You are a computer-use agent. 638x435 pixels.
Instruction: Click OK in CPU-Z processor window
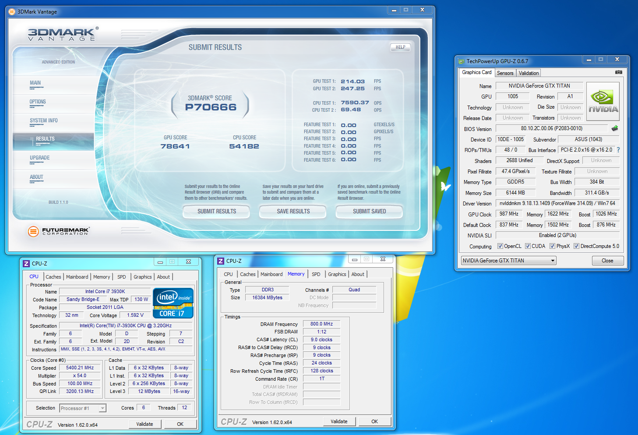[180, 424]
